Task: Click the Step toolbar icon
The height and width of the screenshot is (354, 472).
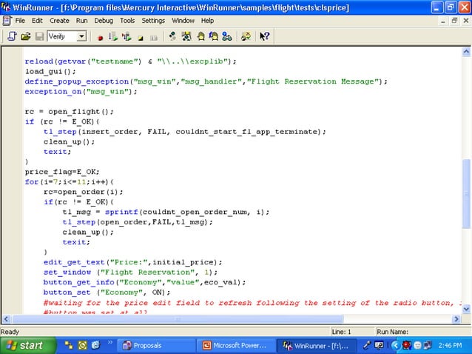Action: (172, 36)
